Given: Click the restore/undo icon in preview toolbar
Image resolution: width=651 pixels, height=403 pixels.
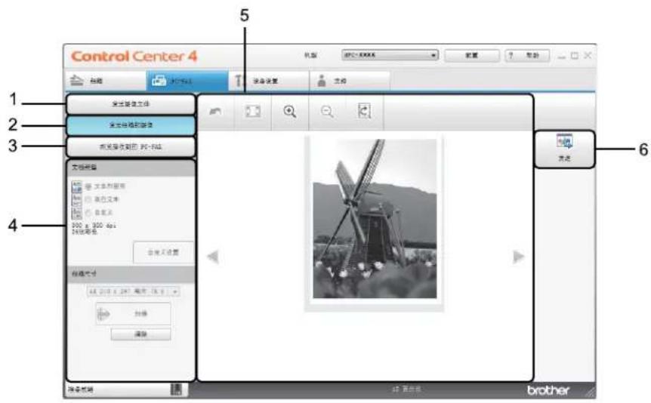Looking at the screenshot, I should point(215,112).
